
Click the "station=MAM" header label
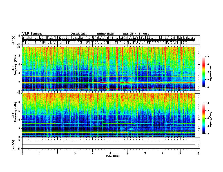tap(105, 34)
